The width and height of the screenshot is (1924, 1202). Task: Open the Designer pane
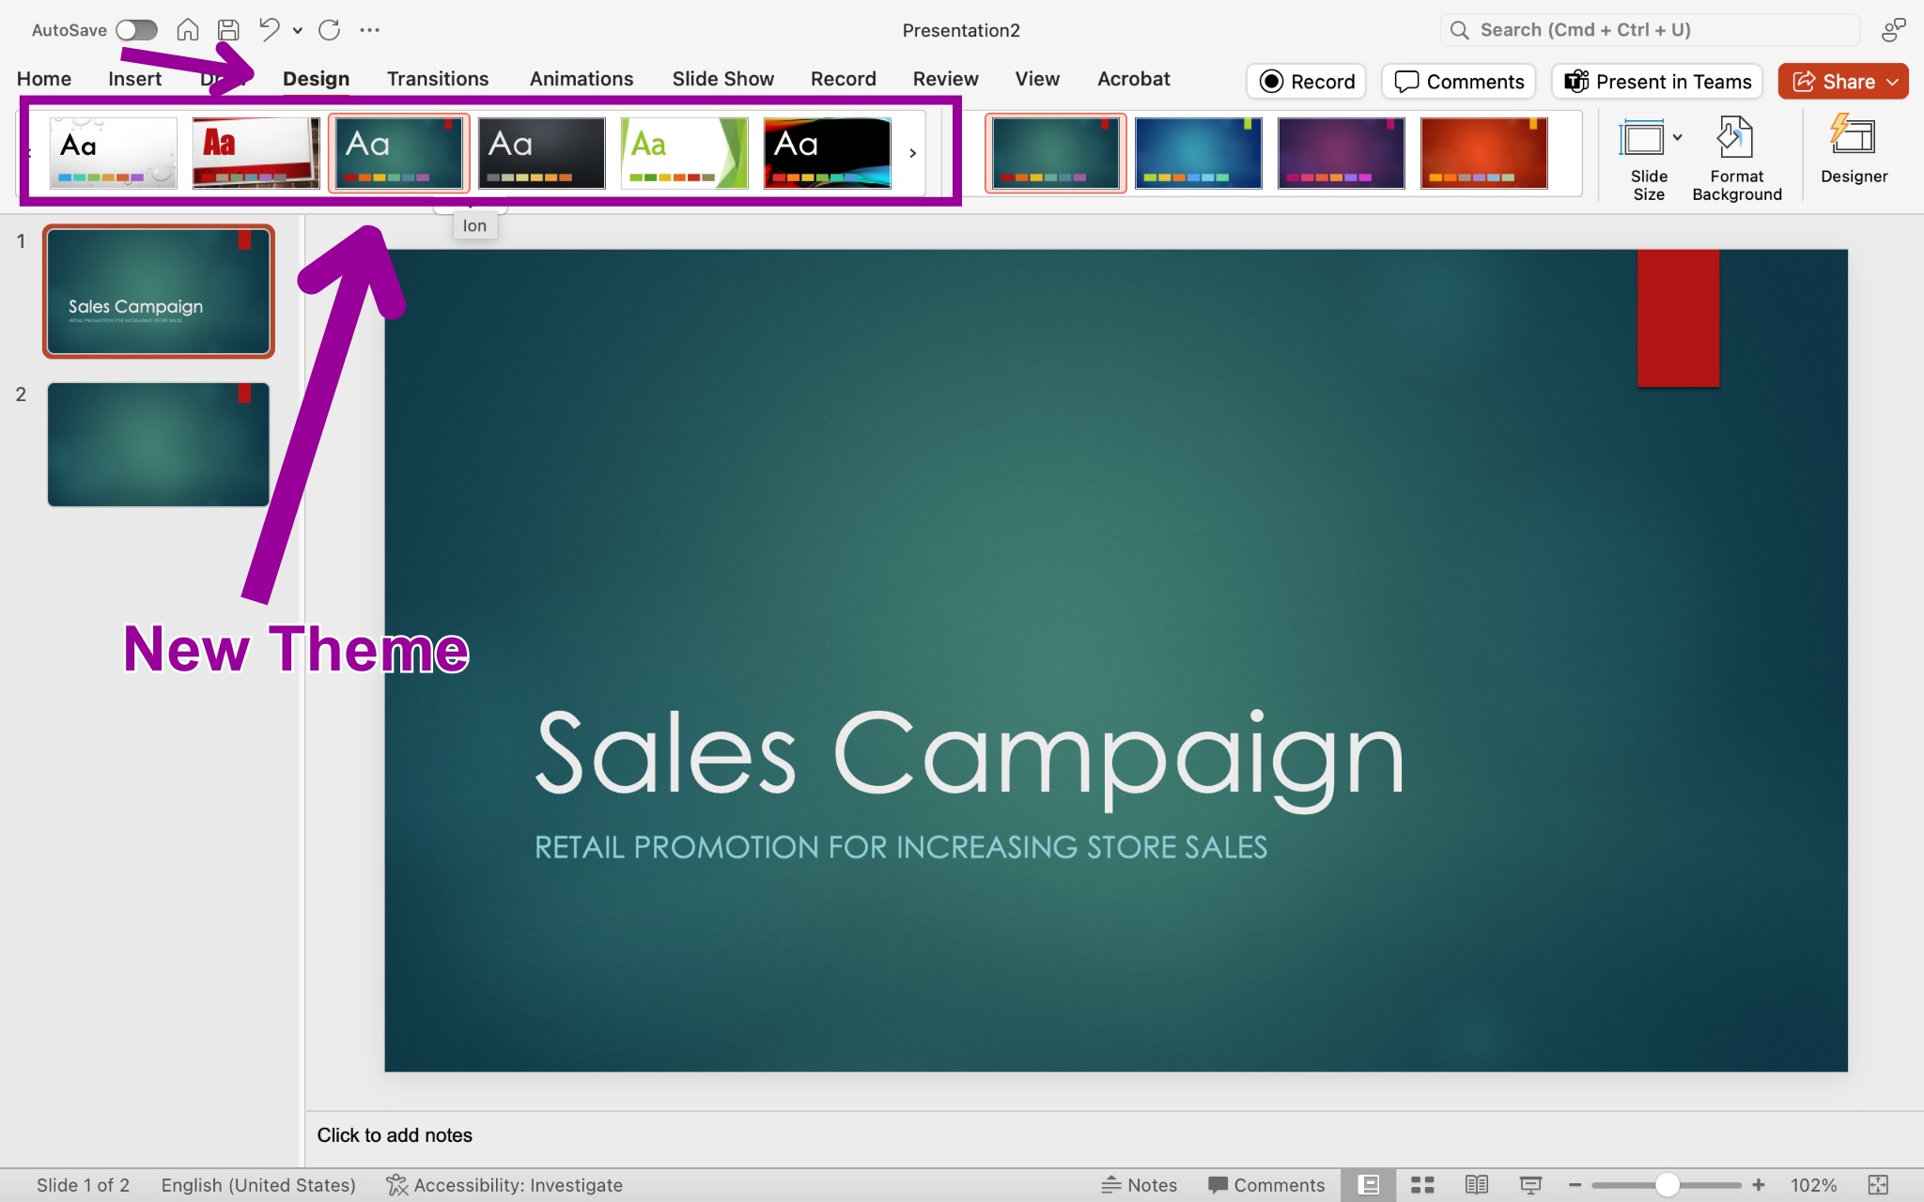click(x=1854, y=150)
